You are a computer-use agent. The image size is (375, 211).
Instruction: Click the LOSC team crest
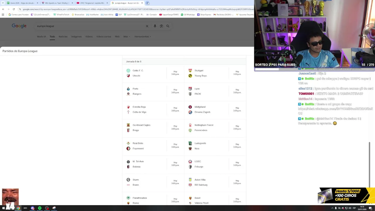coord(190,161)
